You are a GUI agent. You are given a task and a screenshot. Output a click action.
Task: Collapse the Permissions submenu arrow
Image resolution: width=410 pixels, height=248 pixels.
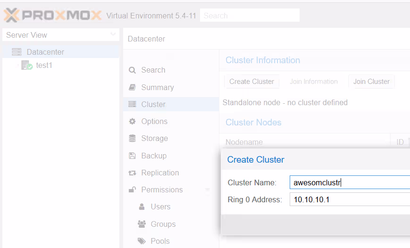pyautogui.click(x=208, y=190)
